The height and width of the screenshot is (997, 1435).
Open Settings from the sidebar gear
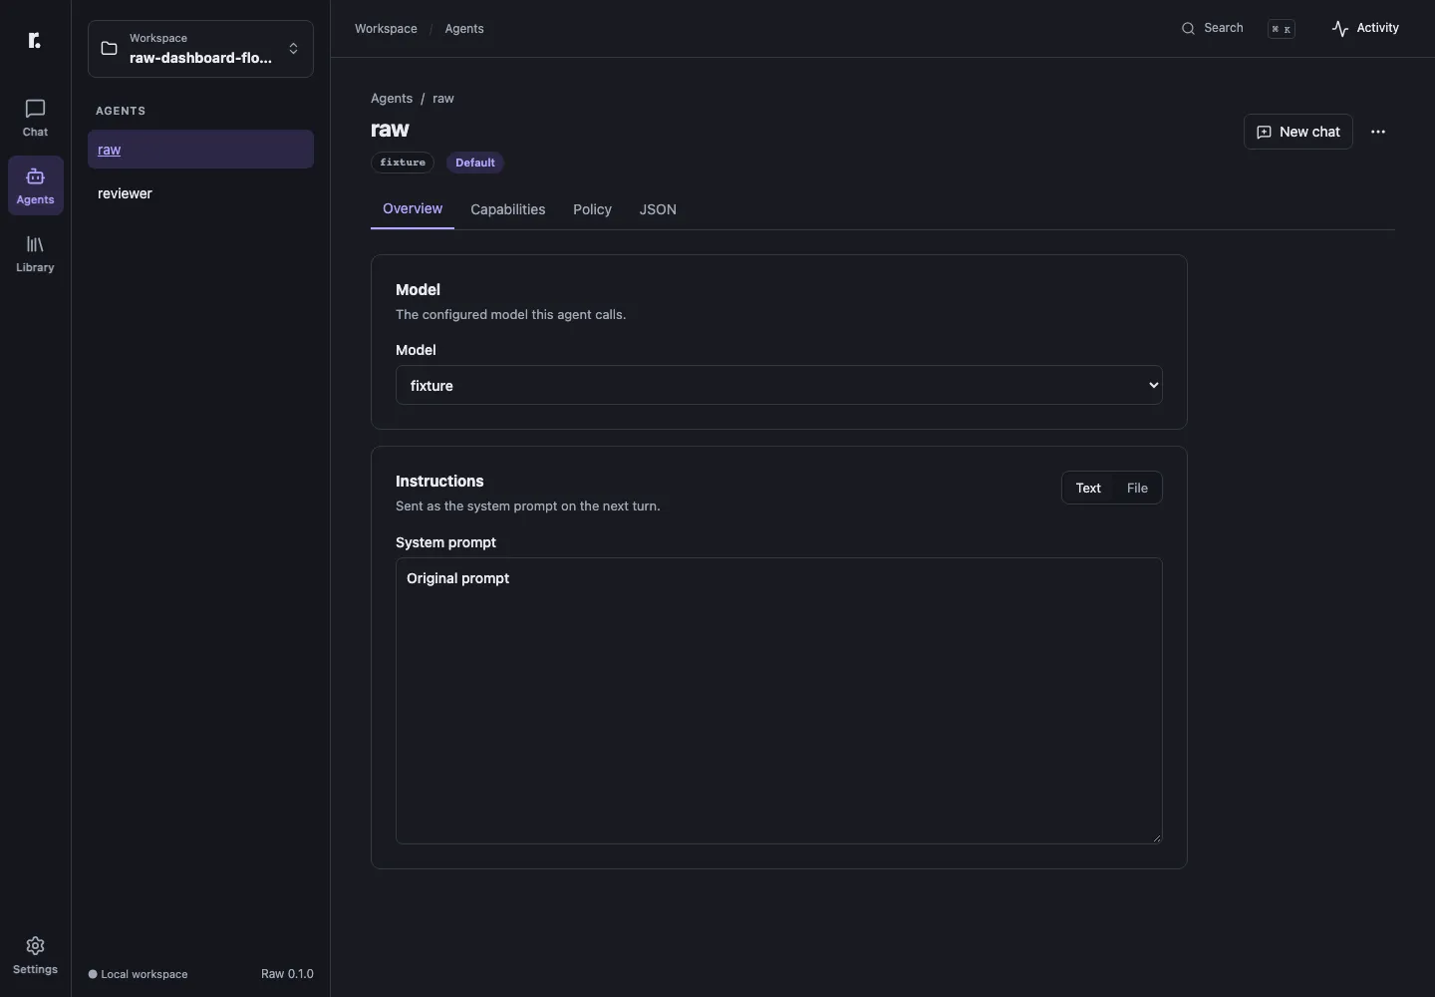pyautogui.click(x=35, y=955)
